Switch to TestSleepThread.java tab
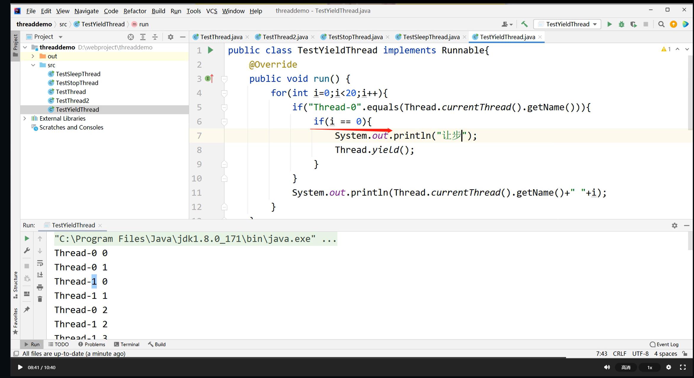This screenshot has height=378, width=694. tap(431, 37)
